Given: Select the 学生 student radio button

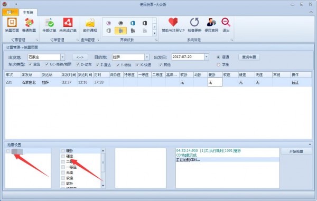Looking at the screenshot, I should coord(218,64).
